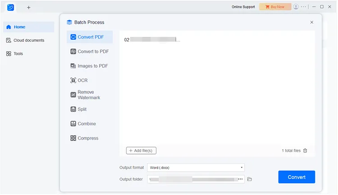338x195 pixels.
Task: Click the app logo icon in title bar
Action: point(10,7)
